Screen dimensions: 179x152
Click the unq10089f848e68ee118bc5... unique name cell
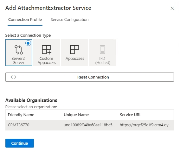89,125
